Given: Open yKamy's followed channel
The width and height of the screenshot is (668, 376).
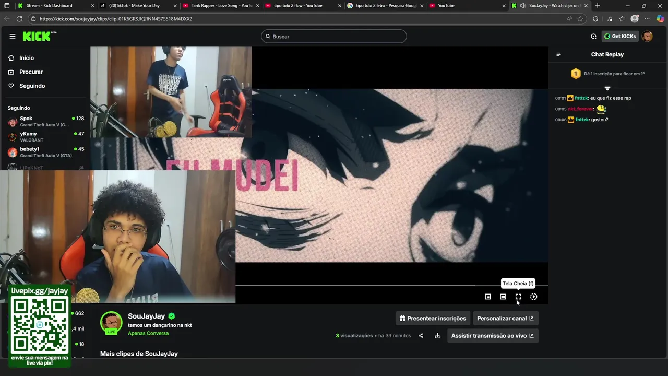Looking at the screenshot, I should [46, 137].
